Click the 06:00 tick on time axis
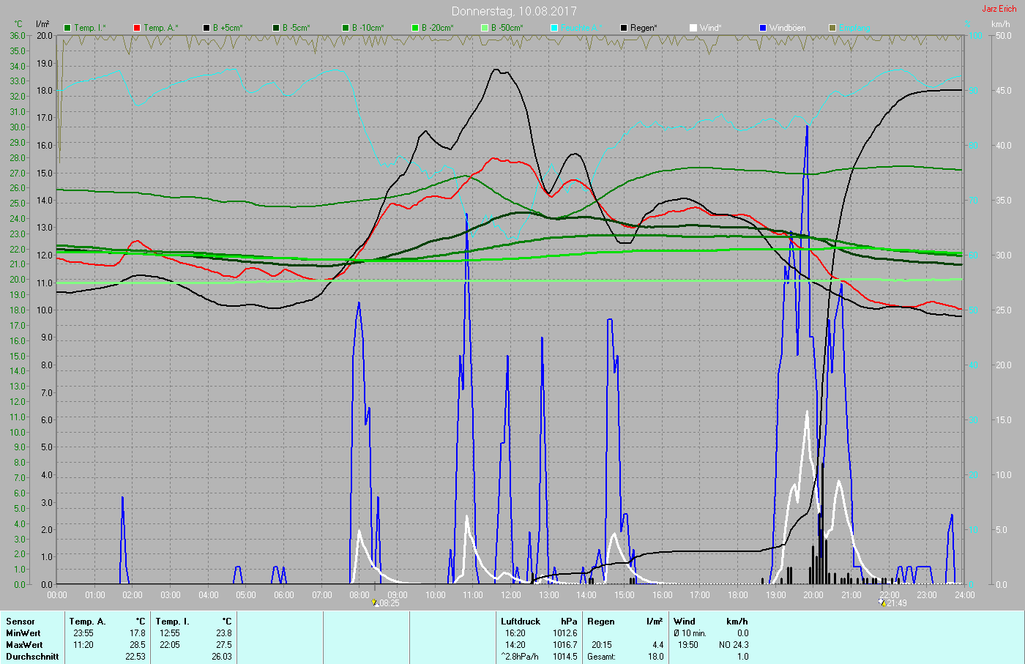 click(x=284, y=595)
